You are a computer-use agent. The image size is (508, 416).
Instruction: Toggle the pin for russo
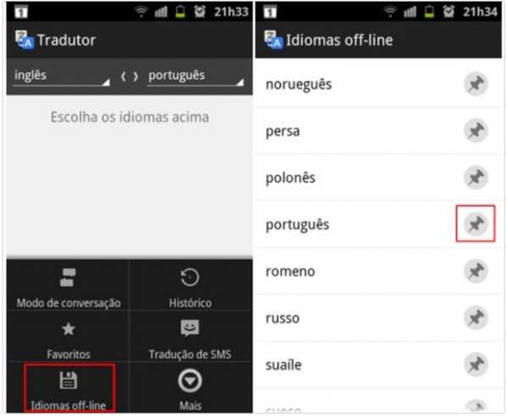click(476, 318)
